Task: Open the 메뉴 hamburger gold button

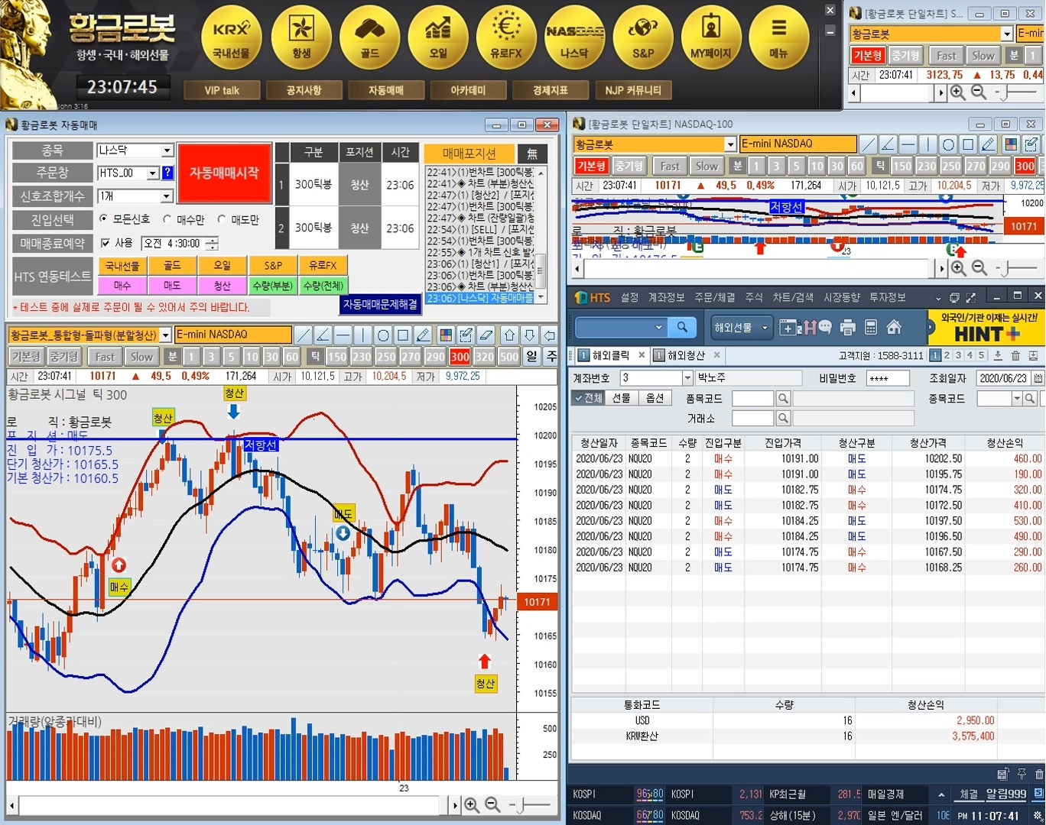Action: [x=778, y=37]
